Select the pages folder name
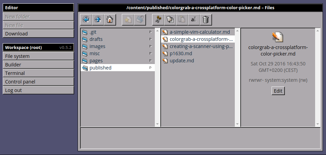 click(x=96, y=61)
